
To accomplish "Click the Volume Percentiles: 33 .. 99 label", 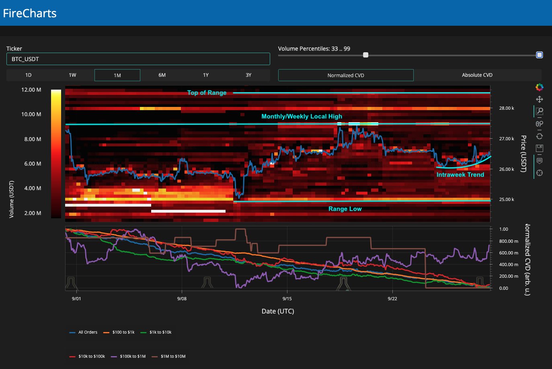I will click(x=314, y=49).
